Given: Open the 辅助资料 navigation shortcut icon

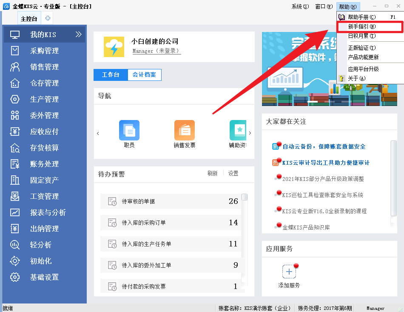Looking at the screenshot, I should [x=238, y=130].
